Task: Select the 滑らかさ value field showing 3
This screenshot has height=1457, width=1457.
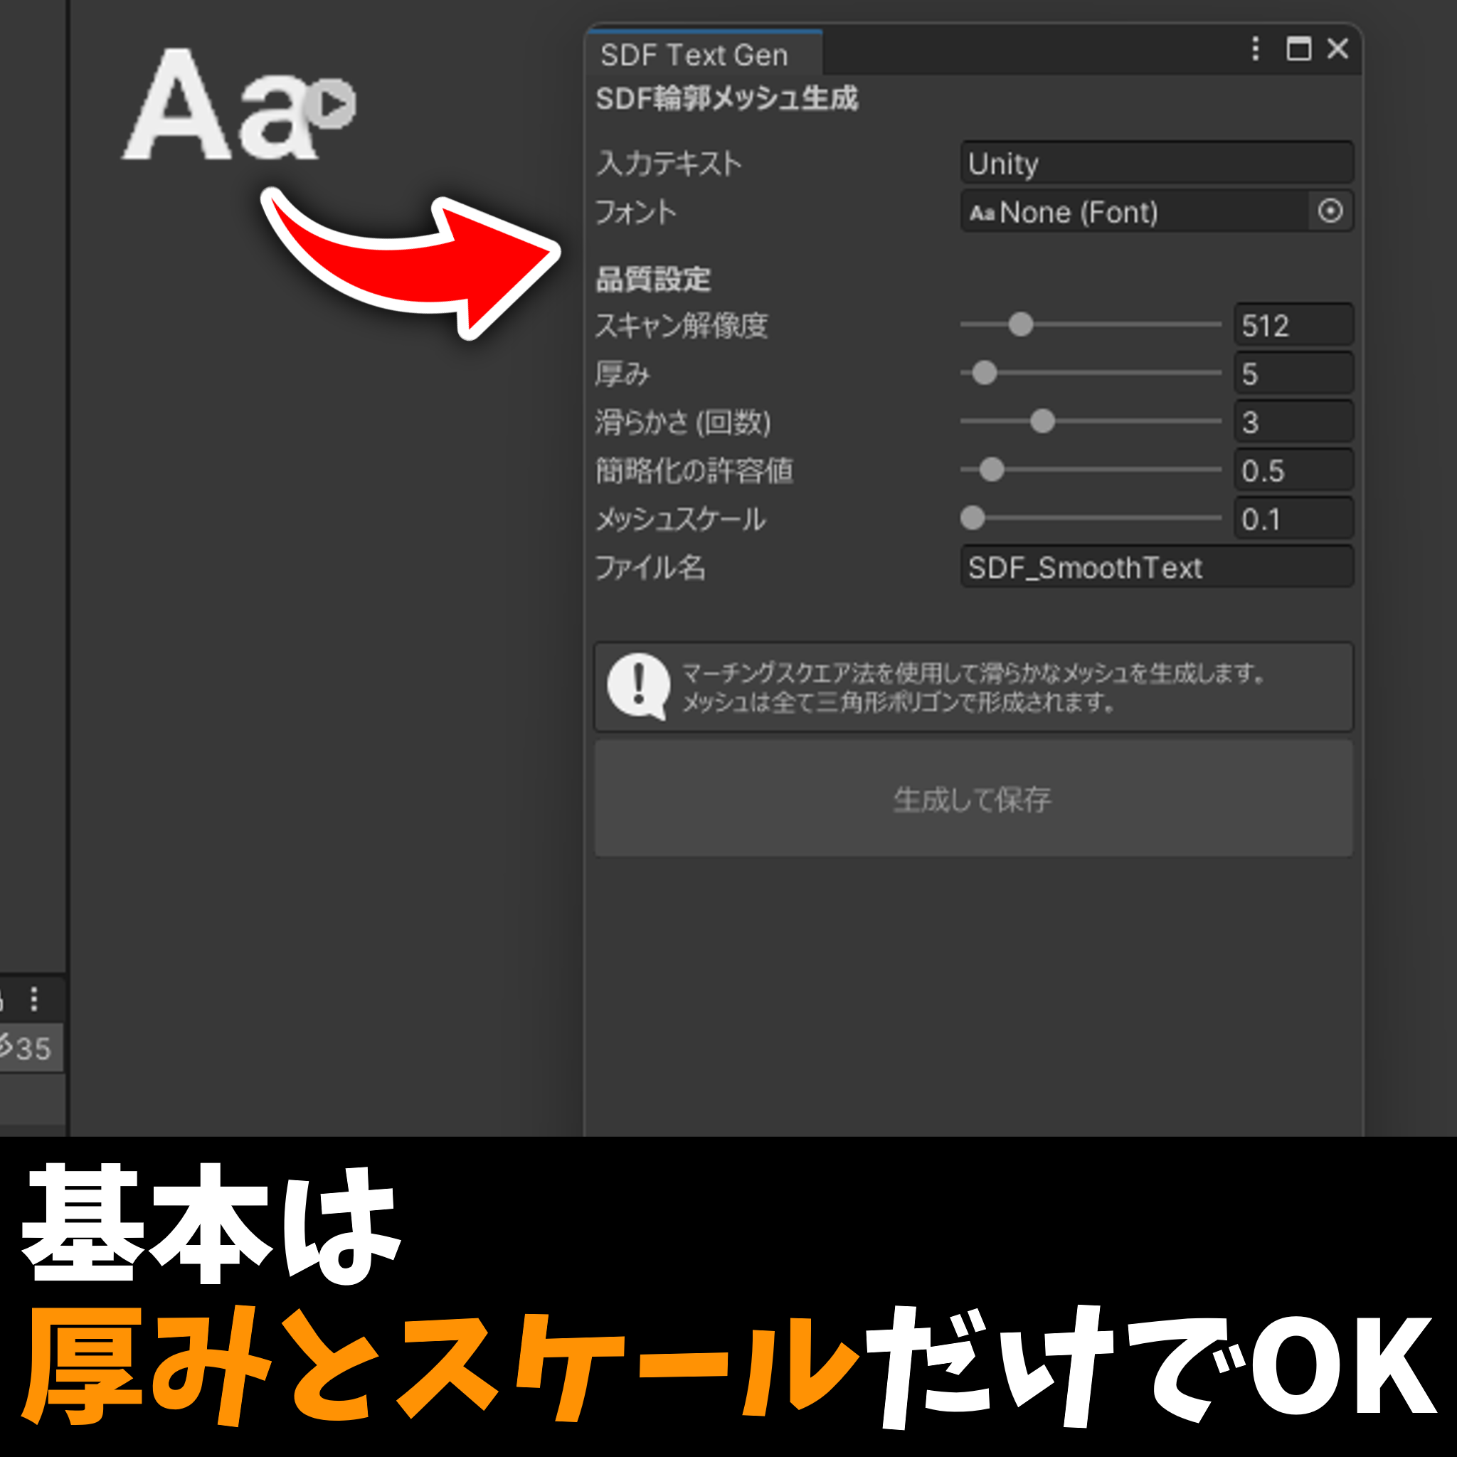Action: coord(1293,422)
